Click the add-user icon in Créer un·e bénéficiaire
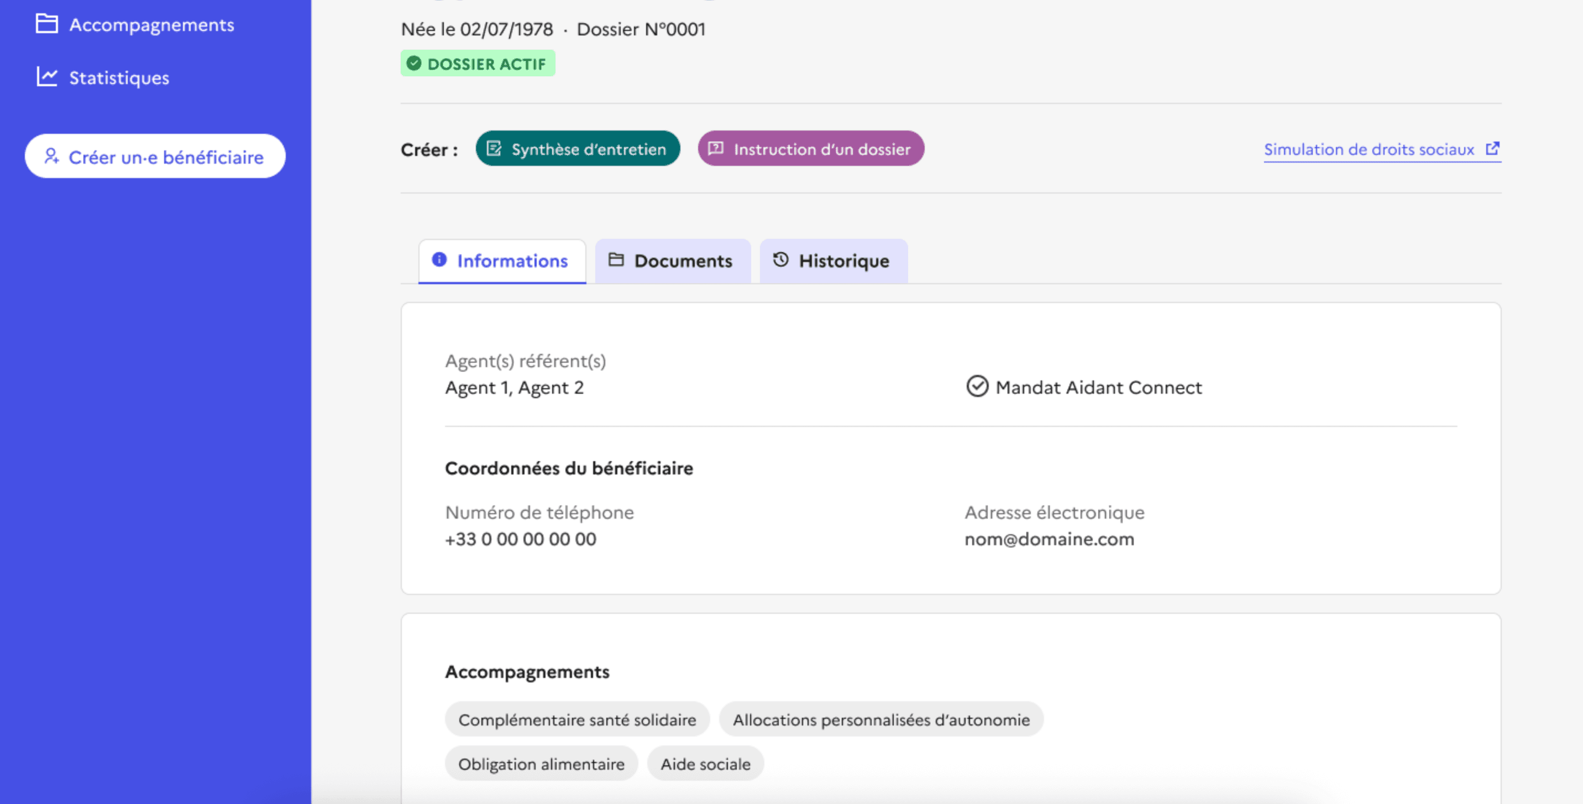 click(51, 156)
